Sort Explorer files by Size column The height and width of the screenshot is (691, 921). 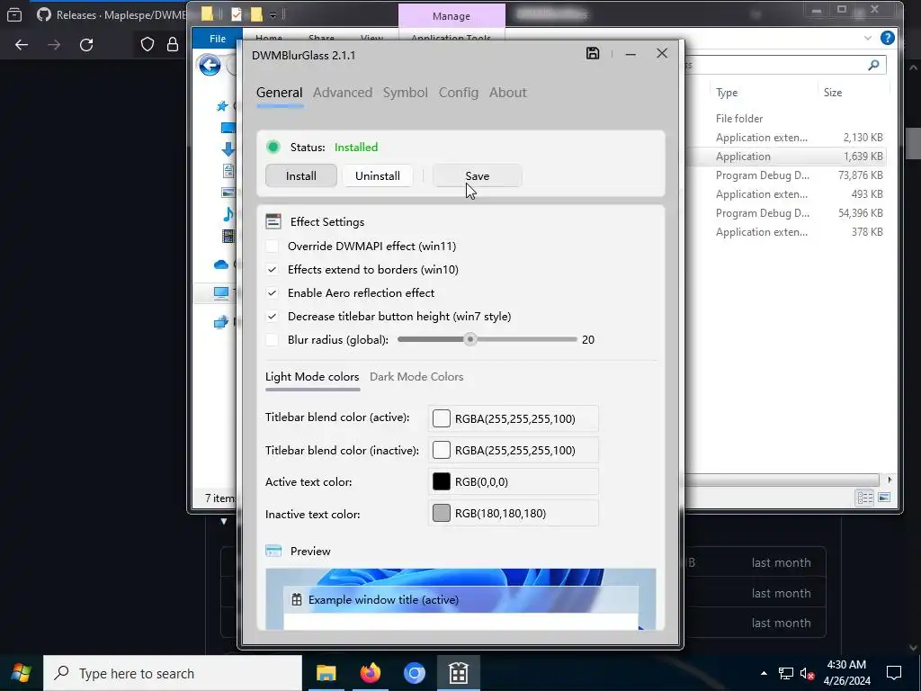(832, 93)
